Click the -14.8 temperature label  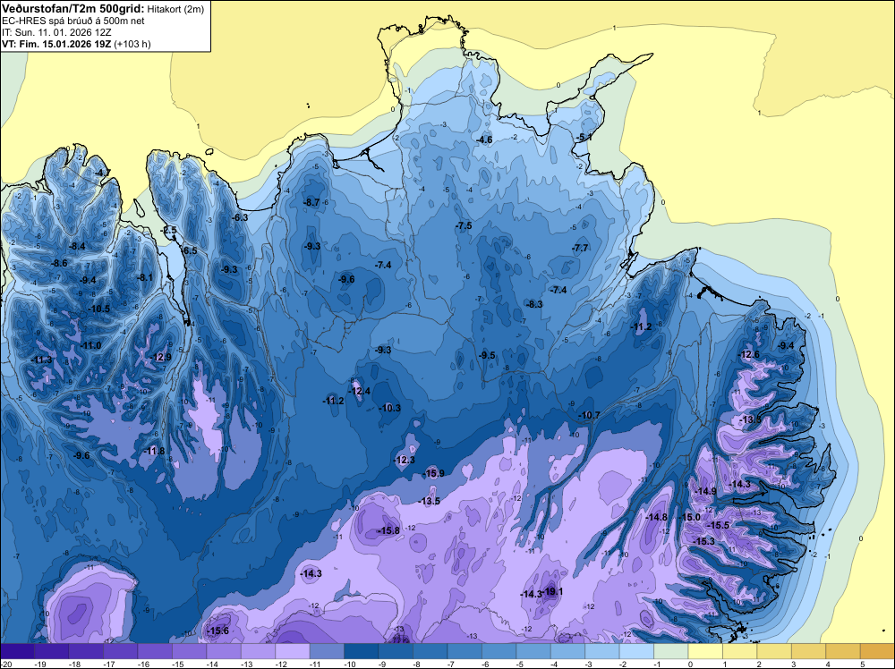pyautogui.click(x=656, y=517)
